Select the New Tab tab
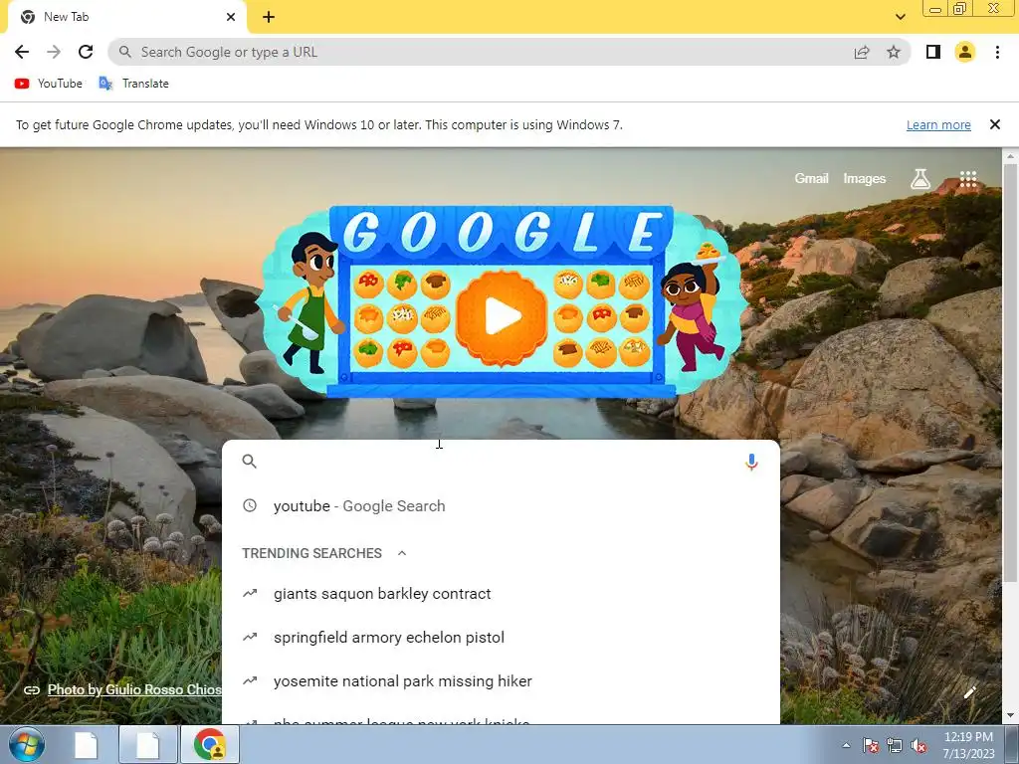The image size is (1019, 764). click(126, 17)
